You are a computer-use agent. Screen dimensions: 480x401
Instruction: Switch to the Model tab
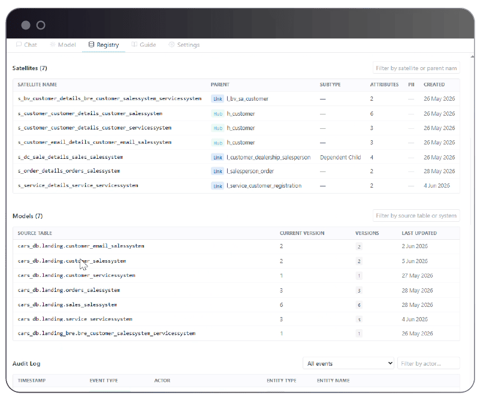point(63,45)
